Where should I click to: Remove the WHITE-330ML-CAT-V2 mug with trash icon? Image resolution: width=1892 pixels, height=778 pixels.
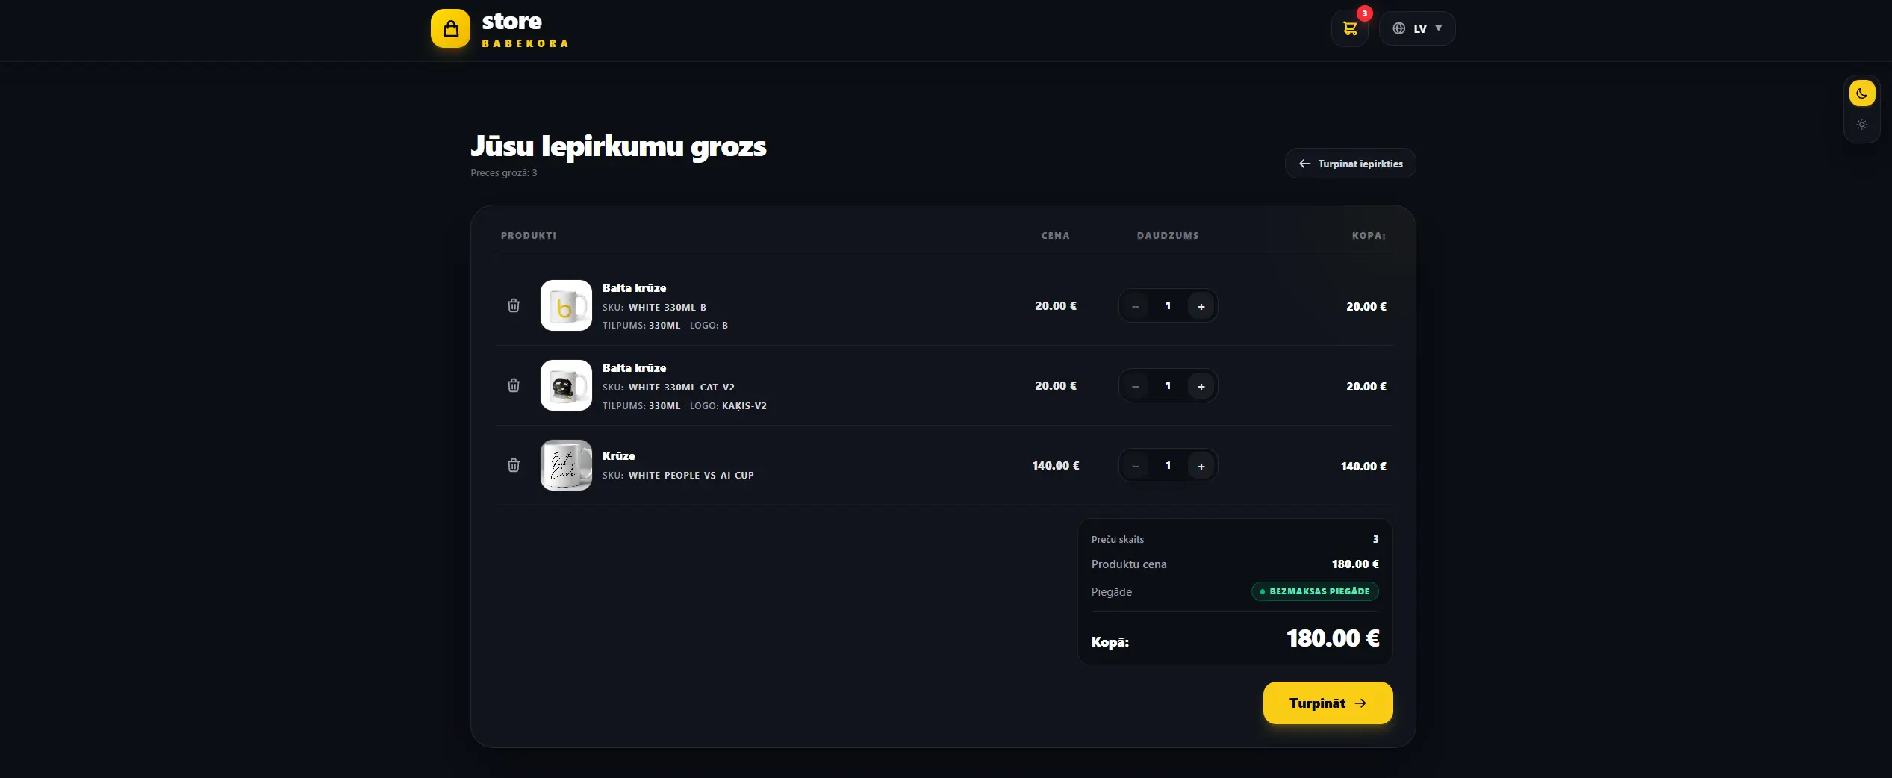pyautogui.click(x=514, y=385)
